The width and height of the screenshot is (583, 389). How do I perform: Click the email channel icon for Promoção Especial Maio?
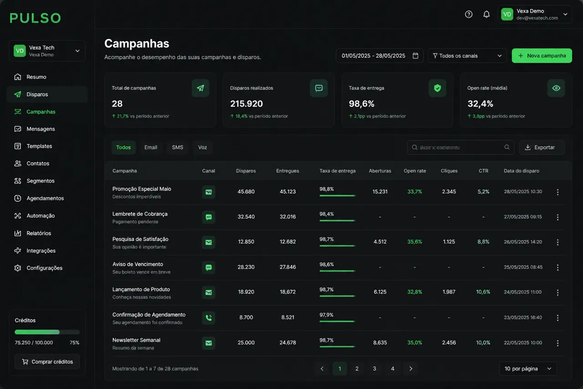[x=209, y=192]
